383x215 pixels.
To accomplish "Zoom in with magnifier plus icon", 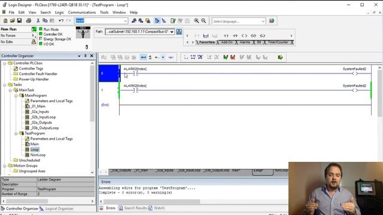I will pos(196,21).
